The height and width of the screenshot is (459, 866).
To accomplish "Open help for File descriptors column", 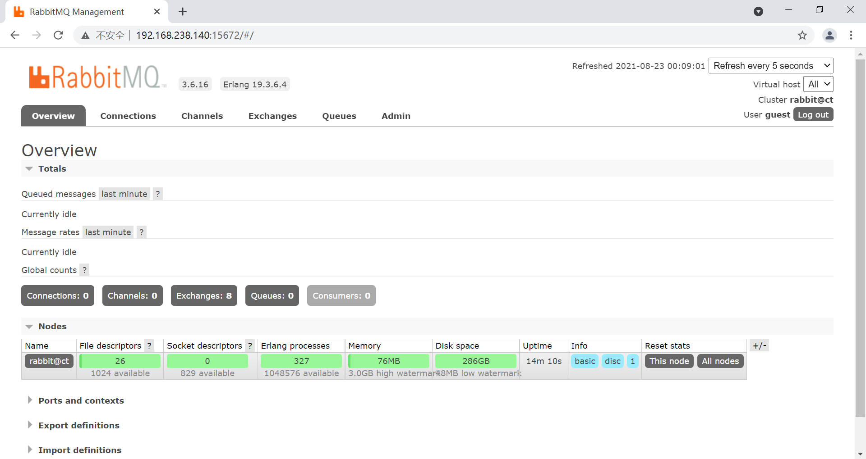I will (149, 346).
